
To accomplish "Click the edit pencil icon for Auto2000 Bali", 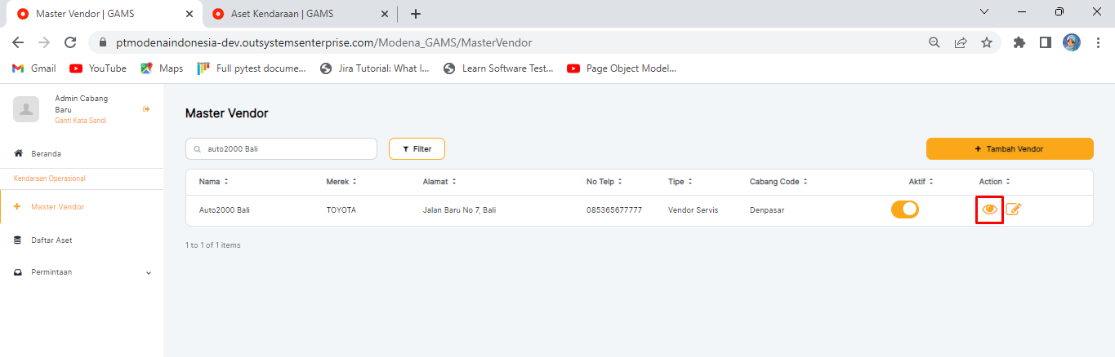I will 1014,209.
